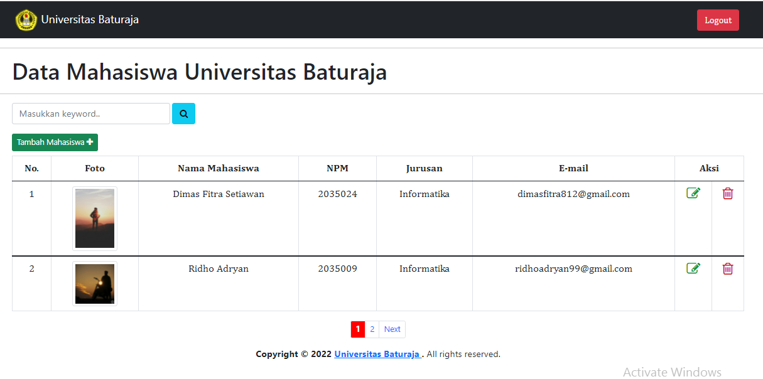Edit Dimas Fitra Setiawan's record
The image size is (763, 379).
click(x=693, y=193)
